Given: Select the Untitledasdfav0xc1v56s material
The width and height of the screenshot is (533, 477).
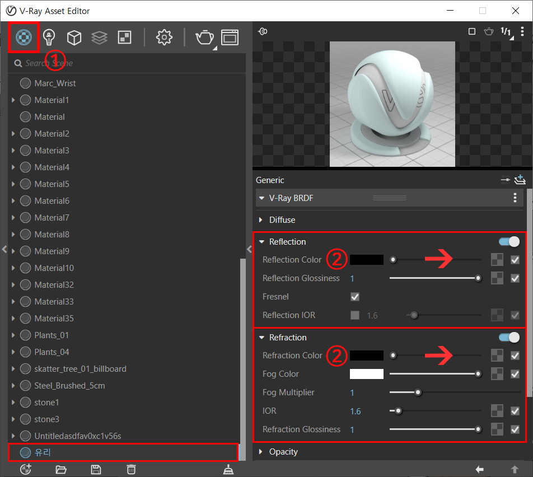Looking at the screenshot, I should [77, 436].
